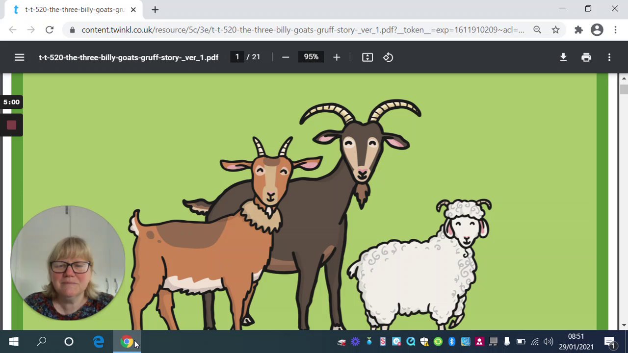Open the Windows Start menu
Viewport: 628px width, 353px height.
tap(13, 342)
